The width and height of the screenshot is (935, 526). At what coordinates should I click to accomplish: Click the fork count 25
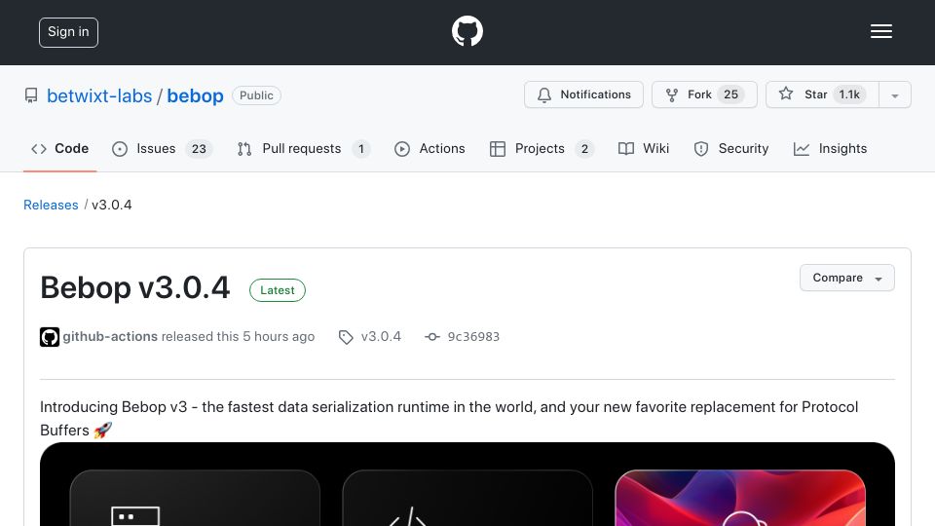(x=731, y=94)
